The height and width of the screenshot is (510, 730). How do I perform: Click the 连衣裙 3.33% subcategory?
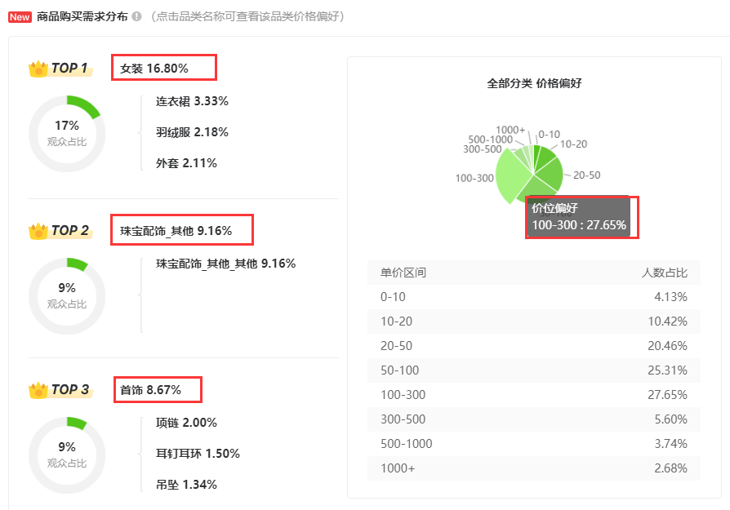pos(192,101)
